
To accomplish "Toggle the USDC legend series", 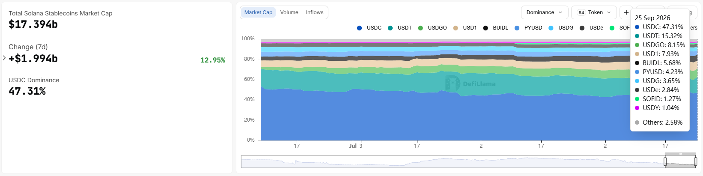I will pos(369,28).
